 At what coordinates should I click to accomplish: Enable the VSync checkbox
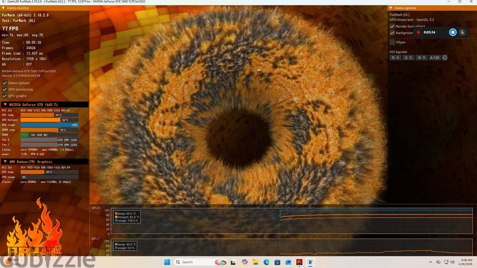(392, 42)
